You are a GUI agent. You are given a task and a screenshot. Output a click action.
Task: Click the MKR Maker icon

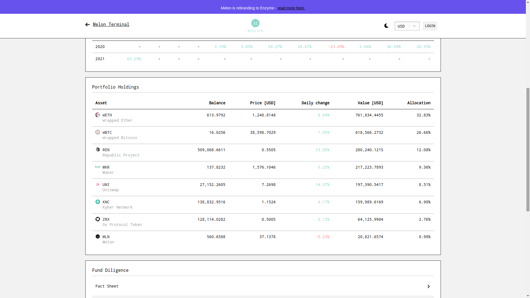point(98,167)
